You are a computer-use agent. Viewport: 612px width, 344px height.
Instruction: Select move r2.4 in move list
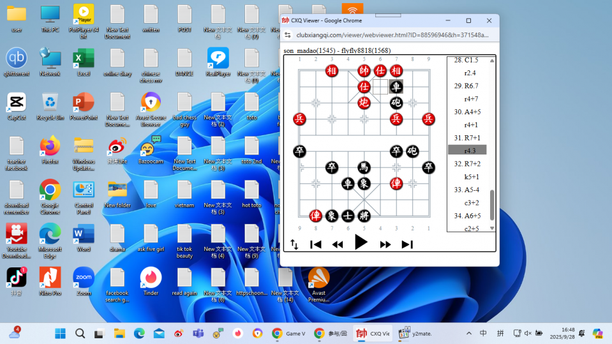pyautogui.click(x=470, y=73)
